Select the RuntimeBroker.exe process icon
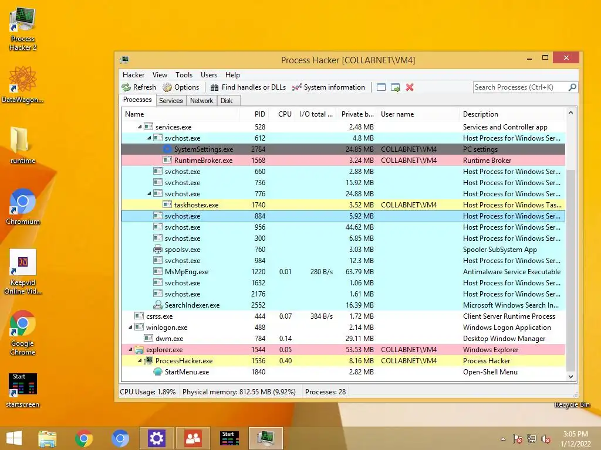This screenshot has width=601, height=450. (167, 160)
